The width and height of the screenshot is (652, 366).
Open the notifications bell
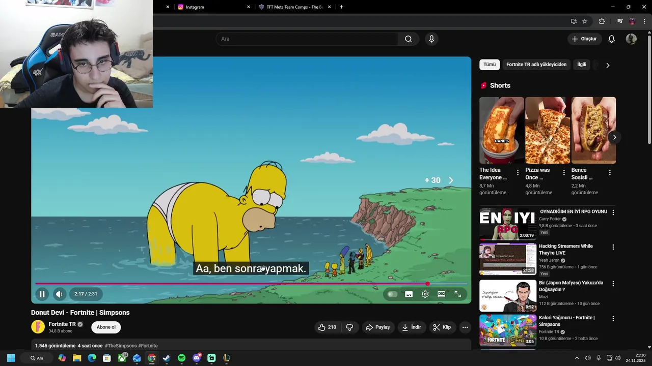pos(612,39)
